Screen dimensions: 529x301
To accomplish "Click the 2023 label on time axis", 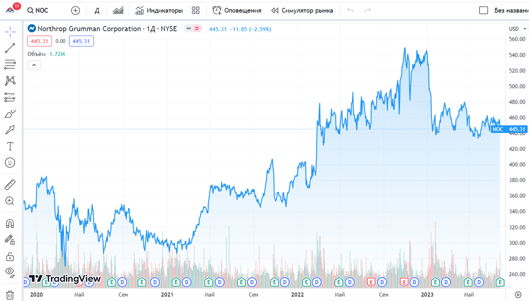I will [x=427, y=294].
